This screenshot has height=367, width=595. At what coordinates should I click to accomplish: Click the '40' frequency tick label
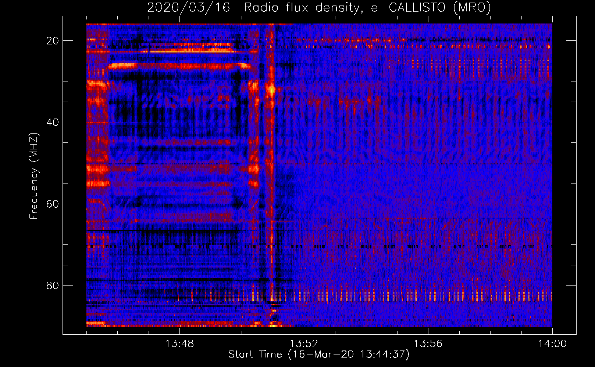(53, 122)
